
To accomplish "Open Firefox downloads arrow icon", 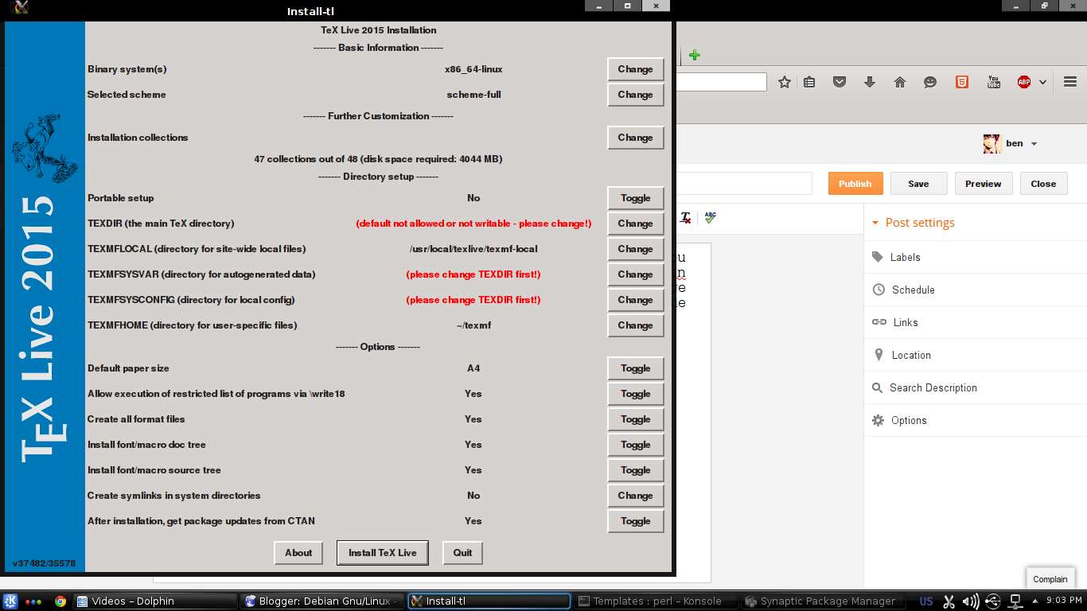I will tap(869, 81).
